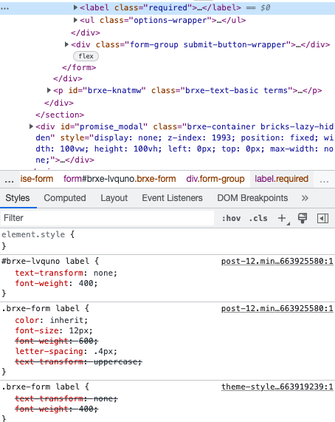This screenshot has width=335, height=422.
Task: Click the new style rule plus icon
Action: pos(282,218)
